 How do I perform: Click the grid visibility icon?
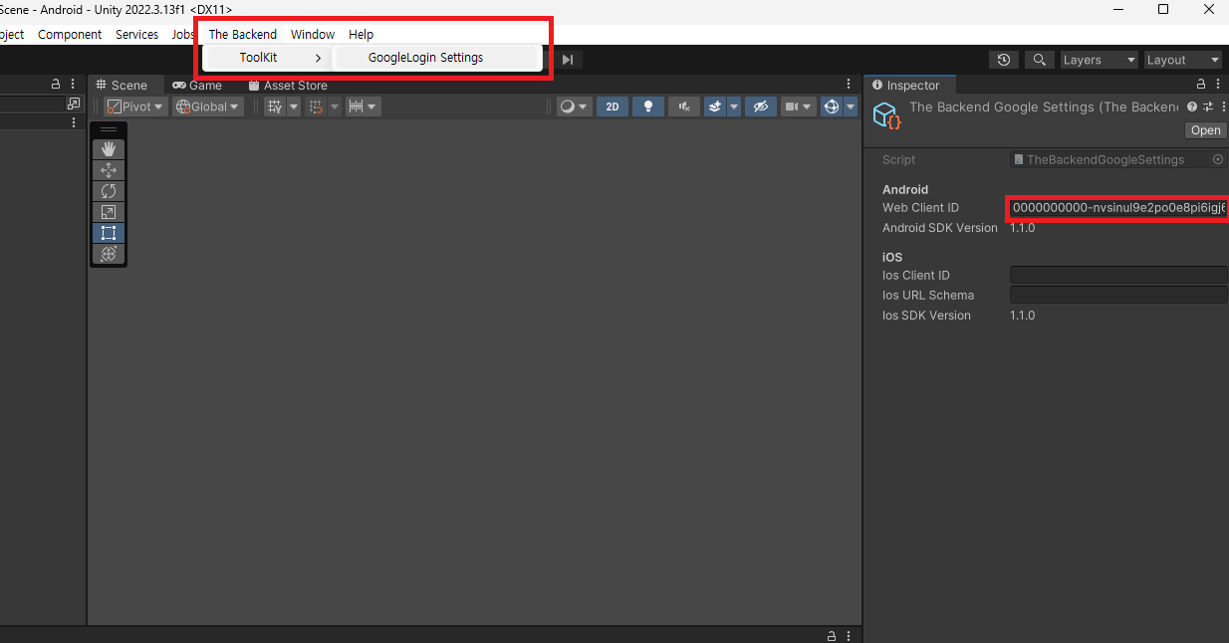pos(275,107)
